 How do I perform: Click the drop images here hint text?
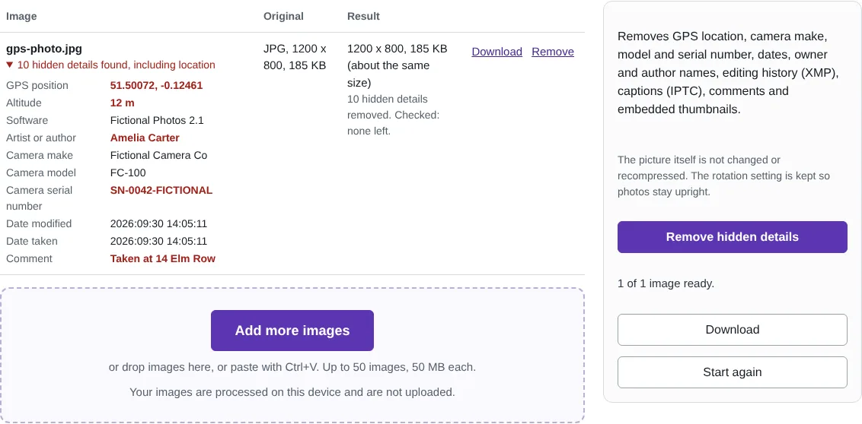pos(292,368)
